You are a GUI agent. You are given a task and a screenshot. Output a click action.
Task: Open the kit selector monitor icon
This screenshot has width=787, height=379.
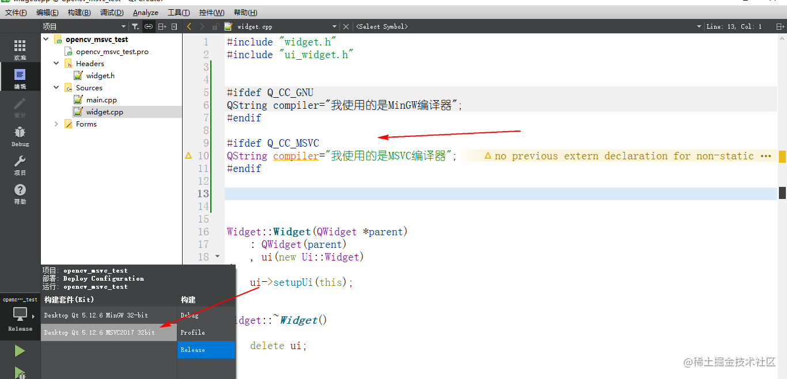coord(20,314)
